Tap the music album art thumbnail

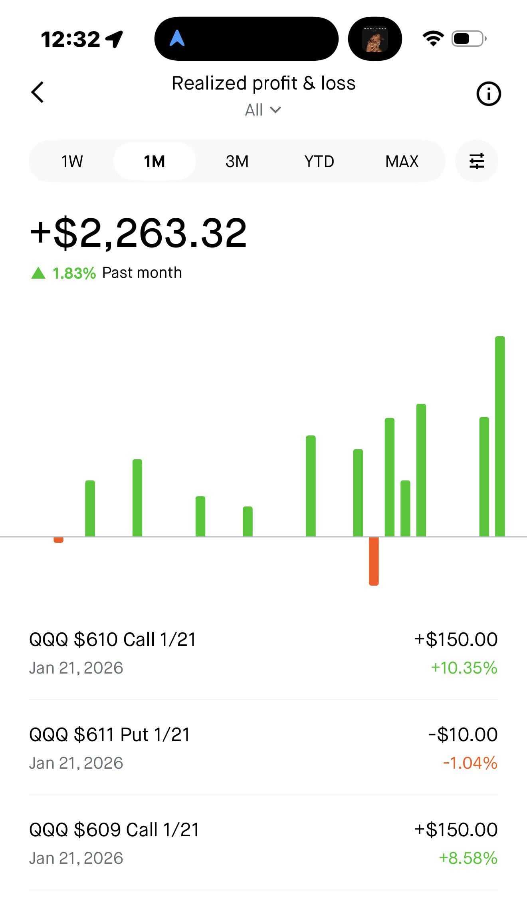374,39
